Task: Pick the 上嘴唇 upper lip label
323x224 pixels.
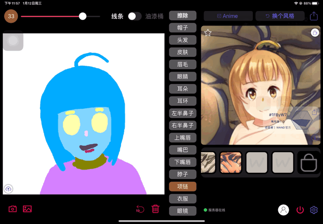Action: point(183,138)
